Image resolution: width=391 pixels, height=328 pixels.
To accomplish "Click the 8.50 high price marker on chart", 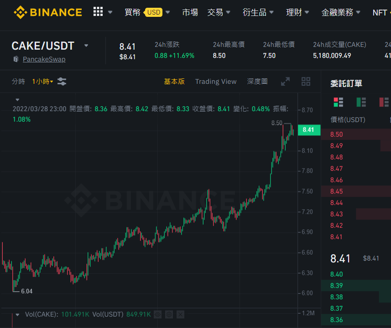I will point(277,123).
